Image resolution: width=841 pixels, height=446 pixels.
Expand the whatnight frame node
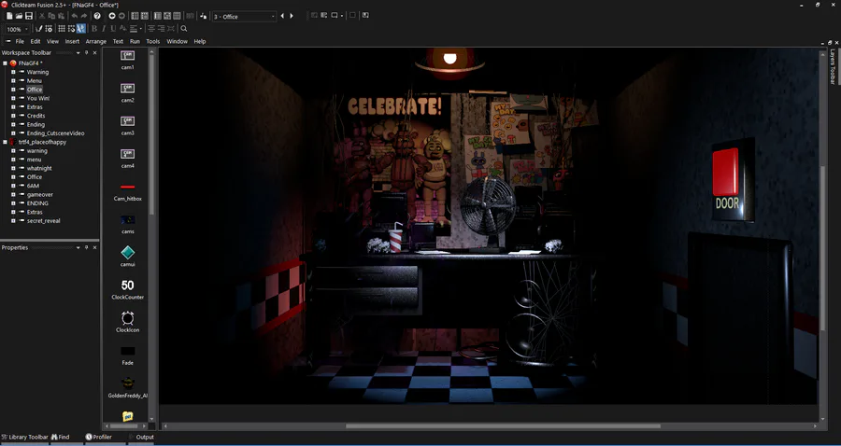13,168
